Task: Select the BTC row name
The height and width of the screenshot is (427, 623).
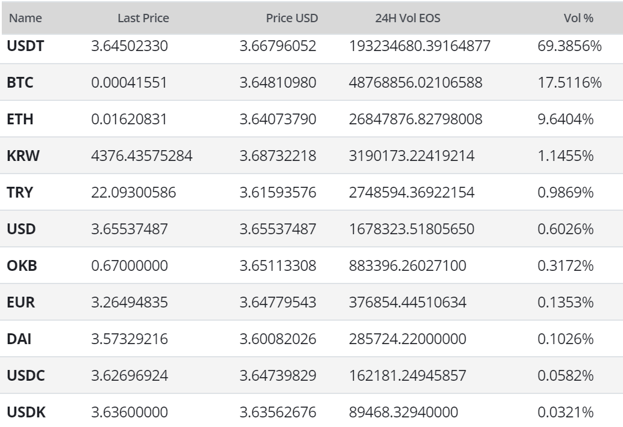Action: [20, 83]
